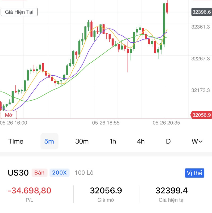Screen dimensions: 212x213
Task: Tap the Bán sell badge
Action: 39,173
